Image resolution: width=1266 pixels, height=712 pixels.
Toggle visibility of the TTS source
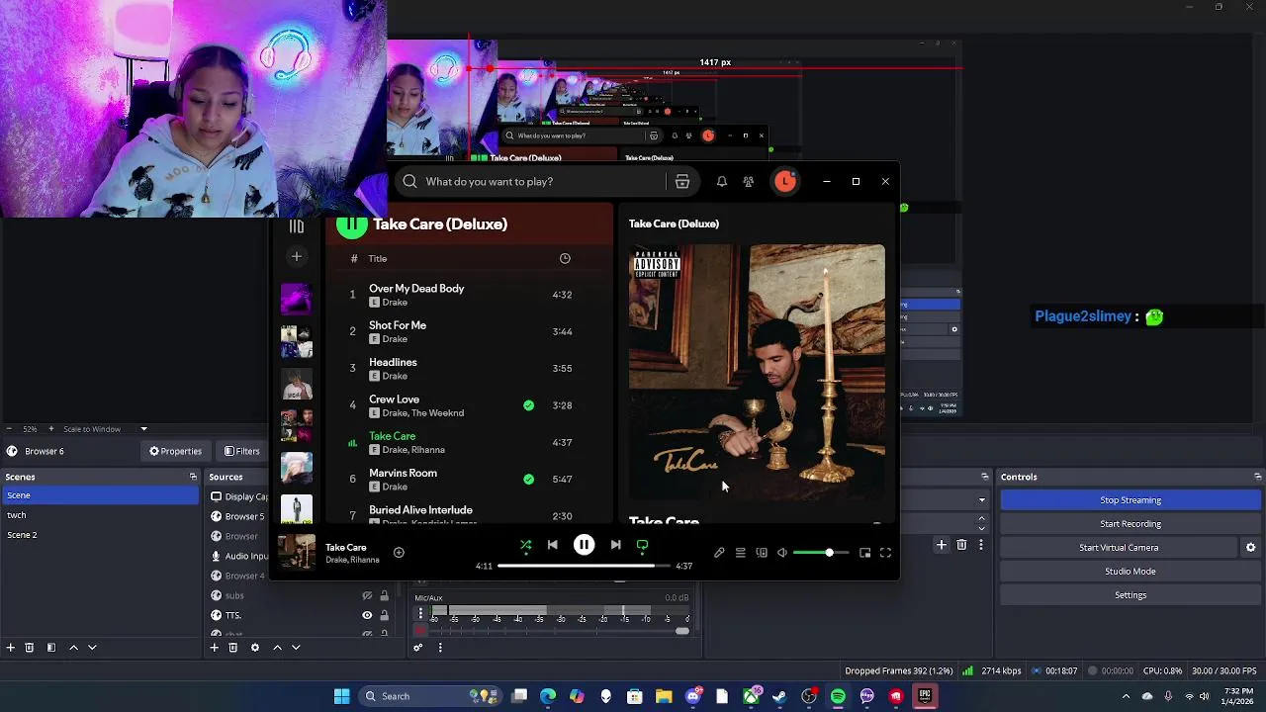coord(367,615)
